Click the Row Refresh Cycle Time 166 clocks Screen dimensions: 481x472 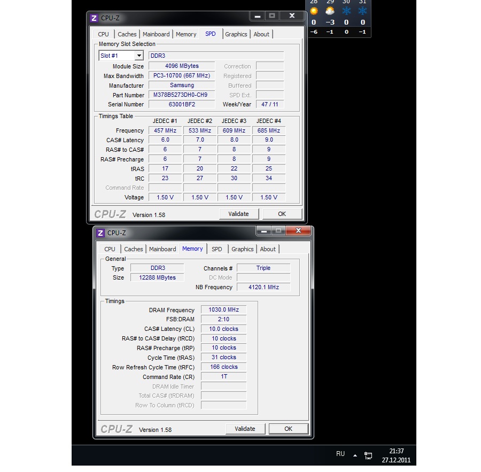tap(223, 367)
